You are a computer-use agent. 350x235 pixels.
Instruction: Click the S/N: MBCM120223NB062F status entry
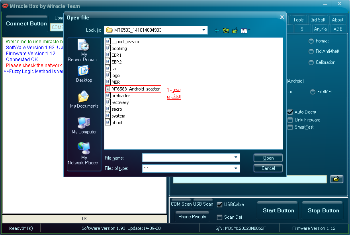click(x=241, y=228)
